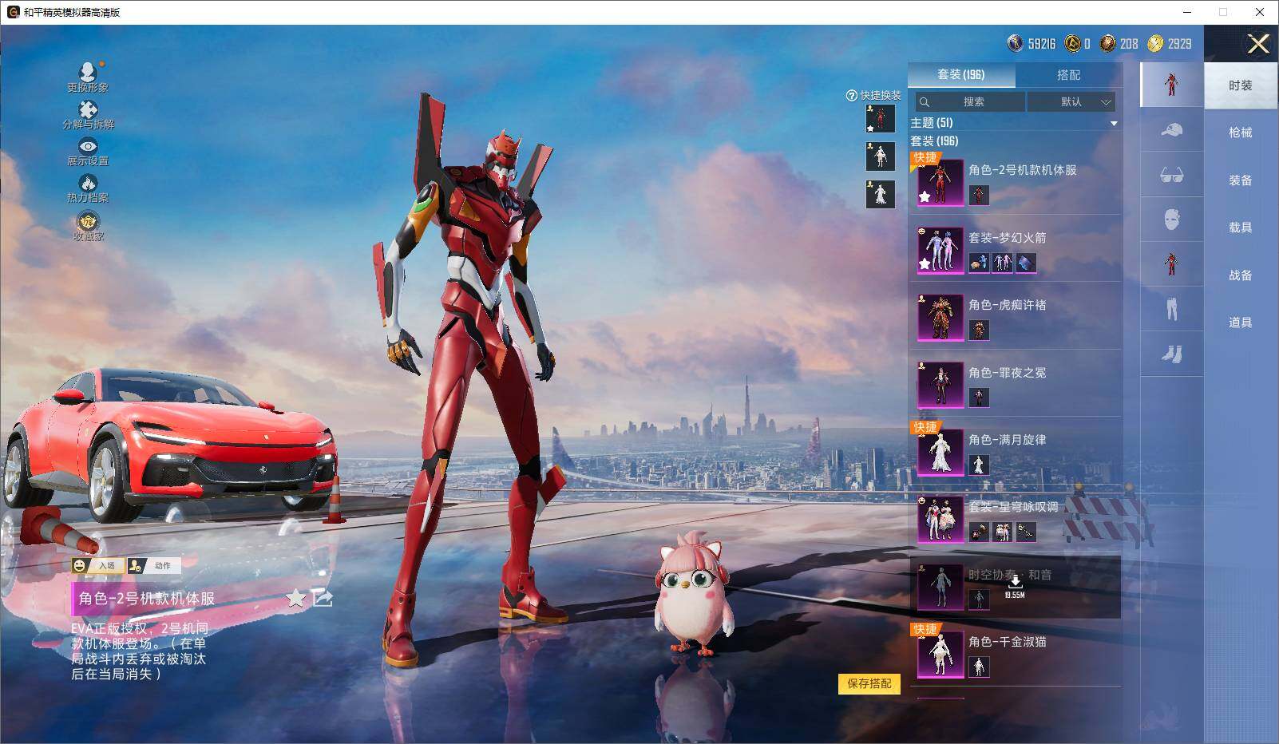Expand the 主题(51) section arrow
This screenshot has height=744, width=1279.
pos(1114,123)
